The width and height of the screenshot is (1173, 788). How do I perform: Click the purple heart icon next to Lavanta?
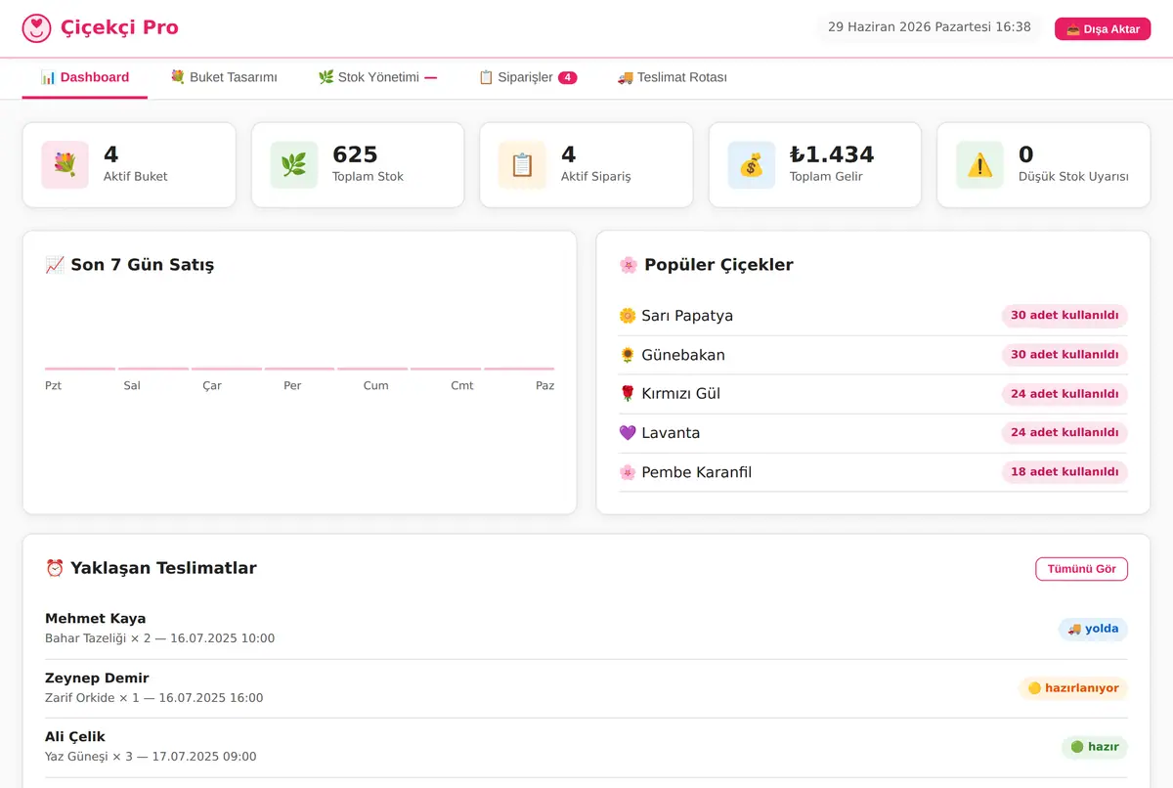point(628,433)
